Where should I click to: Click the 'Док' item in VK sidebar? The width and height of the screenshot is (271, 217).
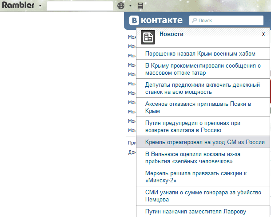[x=132, y=152]
